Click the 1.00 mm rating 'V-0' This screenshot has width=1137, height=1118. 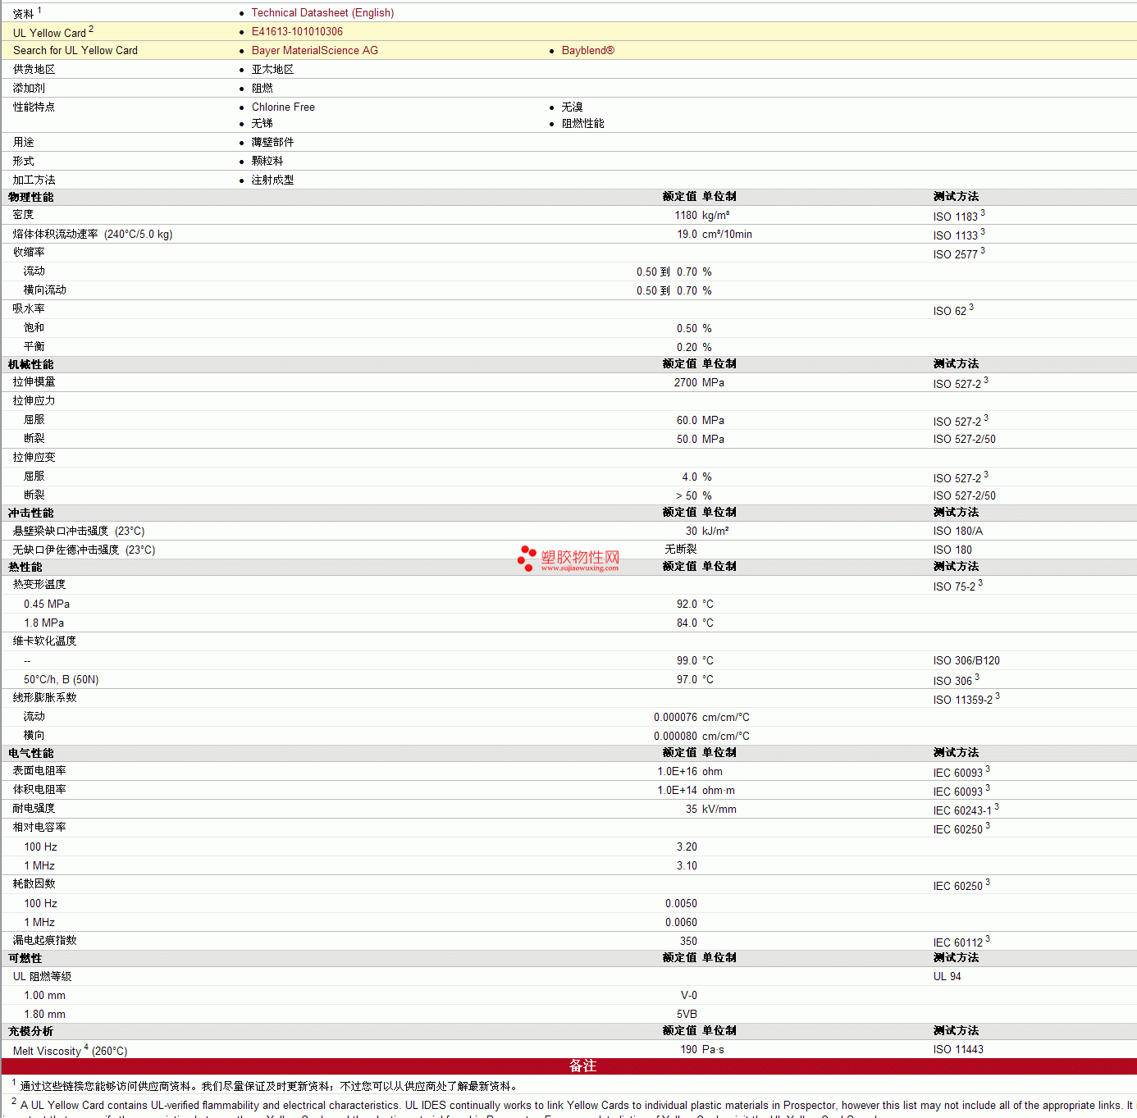coord(689,996)
